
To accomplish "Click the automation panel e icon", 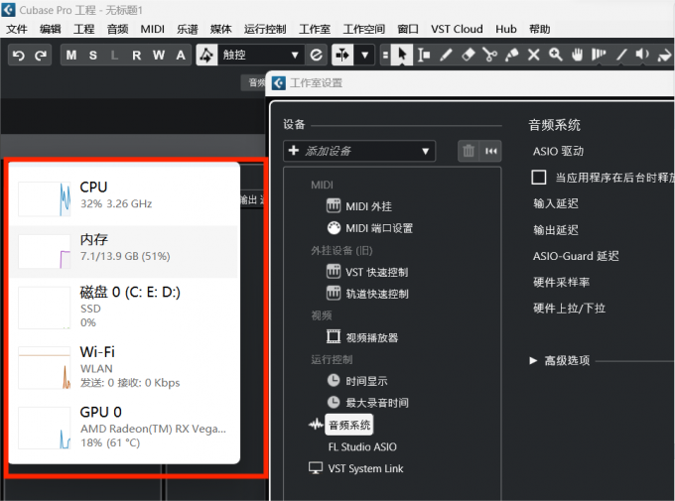I will tap(317, 56).
